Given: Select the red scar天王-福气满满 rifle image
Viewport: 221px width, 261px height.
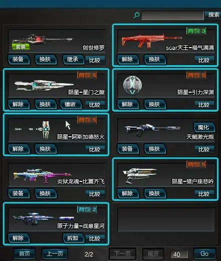Looking at the screenshot, I should tap(151, 41).
